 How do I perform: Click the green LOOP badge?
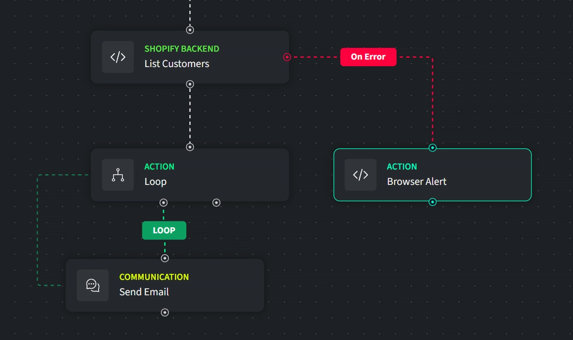(x=164, y=230)
